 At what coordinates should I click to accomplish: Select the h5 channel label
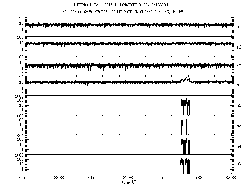[239, 164]
